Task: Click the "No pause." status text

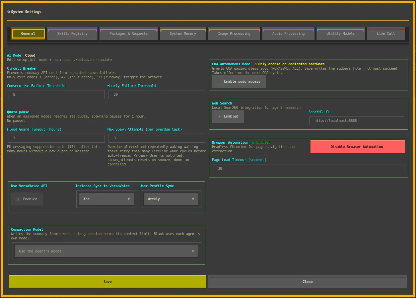Action: tap(16, 121)
